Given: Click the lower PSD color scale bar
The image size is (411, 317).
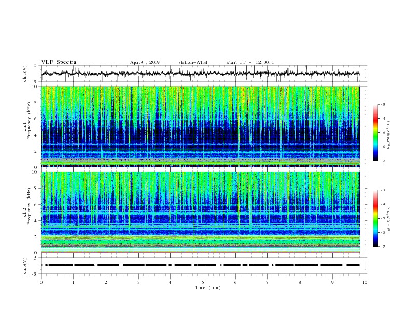Looking at the screenshot, I should pos(376,218).
